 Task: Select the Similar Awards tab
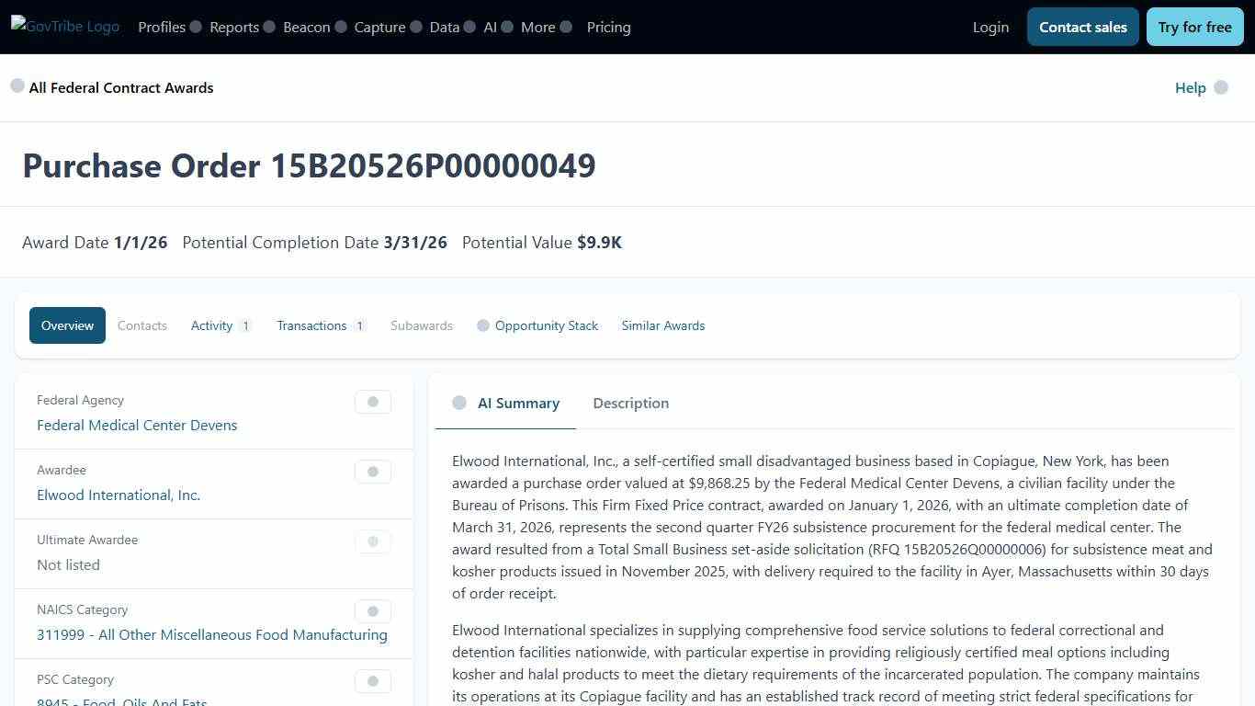click(x=662, y=325)
